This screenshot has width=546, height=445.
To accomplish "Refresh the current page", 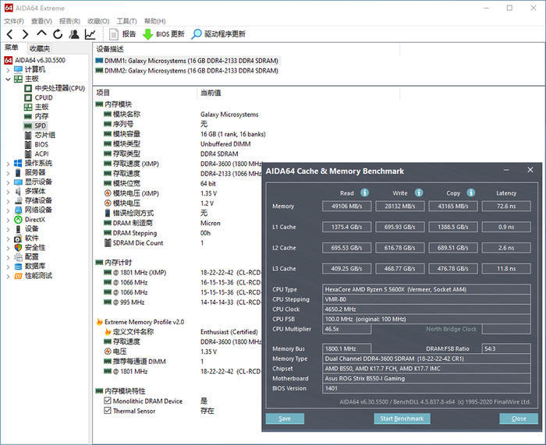I will [58, 34].
